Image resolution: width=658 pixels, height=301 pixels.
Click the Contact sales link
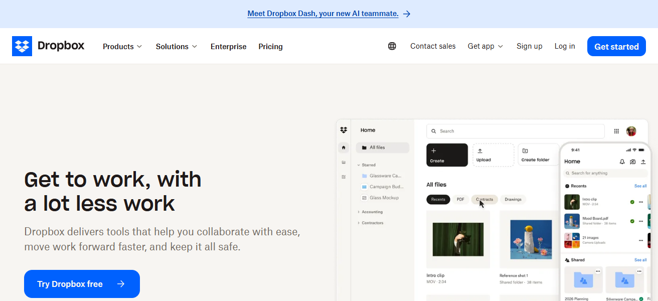(x=433, y=46)
